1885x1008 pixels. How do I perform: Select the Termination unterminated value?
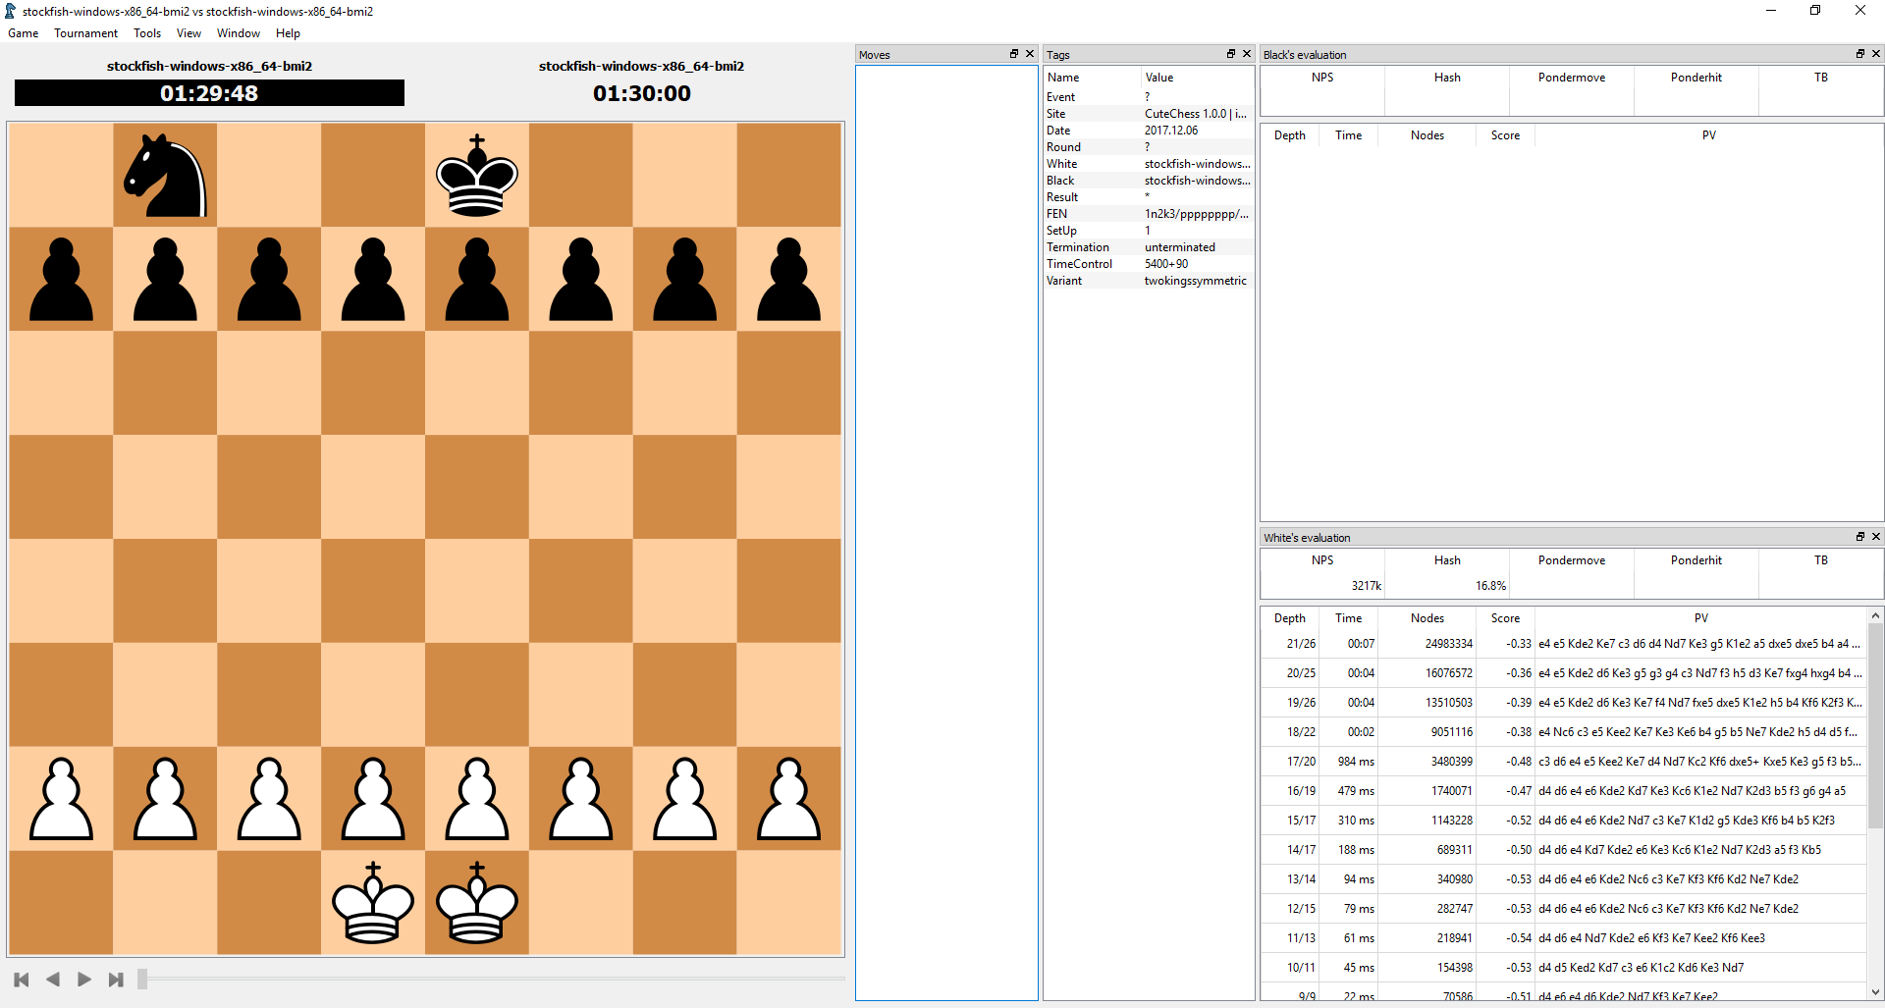[1180, 247]
